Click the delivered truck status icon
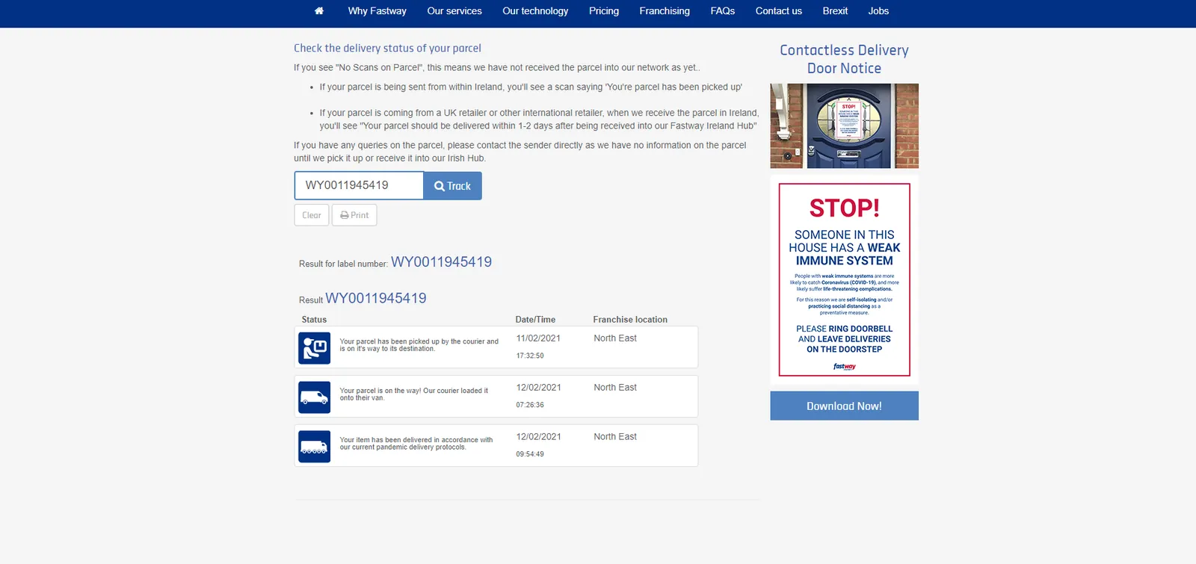1196x564 pixels. (314, 446)
